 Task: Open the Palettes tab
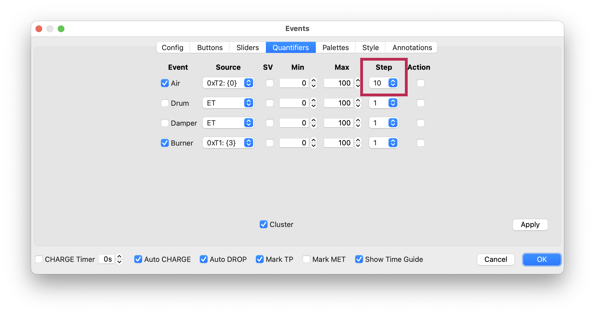(335, 48)
